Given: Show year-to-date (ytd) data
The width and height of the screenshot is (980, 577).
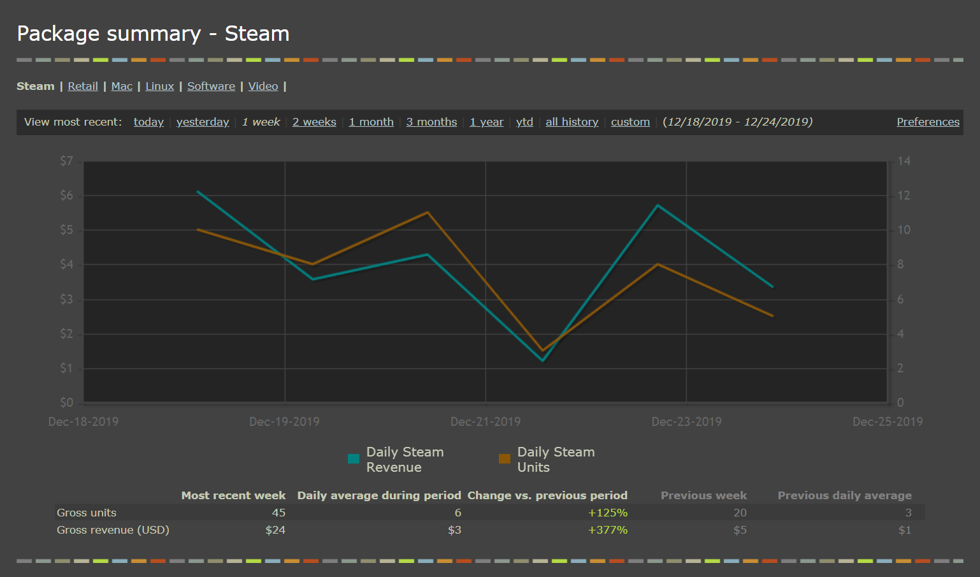Looking at the screenshot, I should click(524, 122).
